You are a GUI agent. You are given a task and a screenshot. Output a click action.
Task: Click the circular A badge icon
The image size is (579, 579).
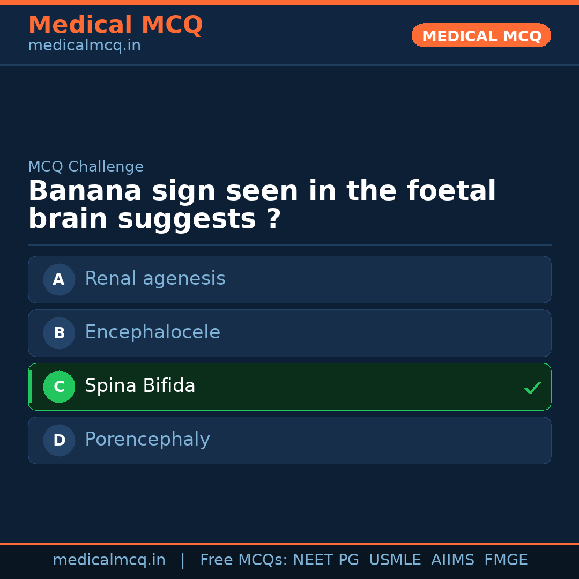coord(59,279)
